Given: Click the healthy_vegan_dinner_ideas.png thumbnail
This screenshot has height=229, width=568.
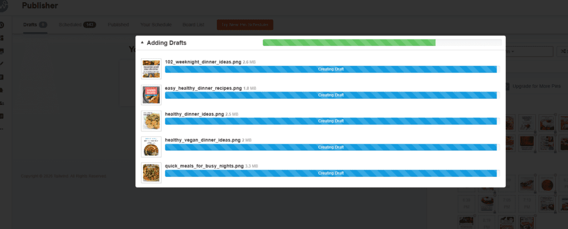Looking at the screenshot, I should pos(151,147).
